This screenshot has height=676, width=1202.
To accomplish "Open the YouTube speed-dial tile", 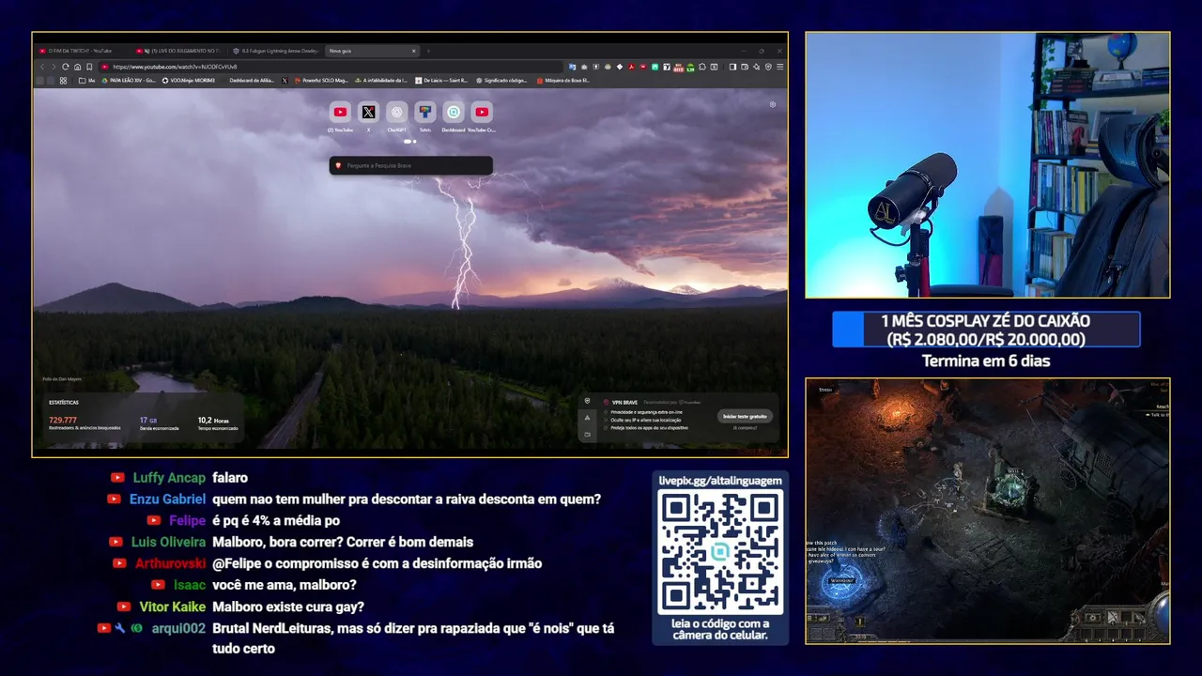I will click(x=340, y=112).
